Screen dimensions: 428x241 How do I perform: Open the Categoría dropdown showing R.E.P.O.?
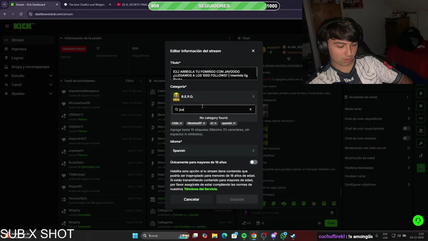click(x=214, y=96)
